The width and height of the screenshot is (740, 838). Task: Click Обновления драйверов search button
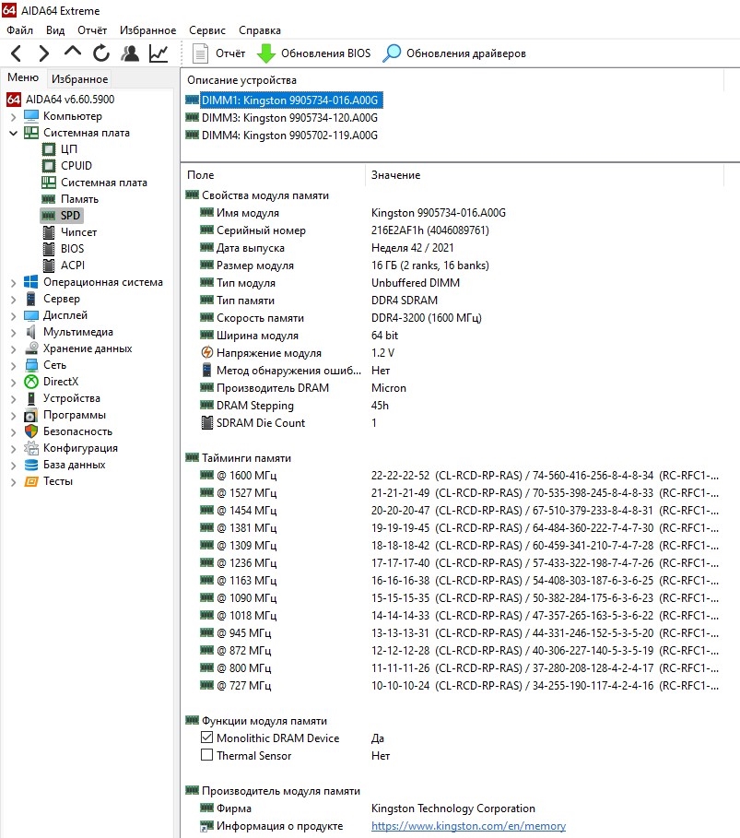(x=454, y=53)
